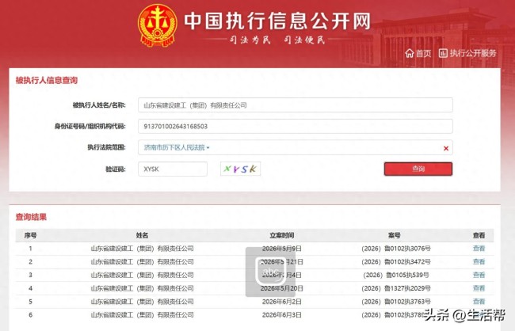515x331 pixels.
Task: Click the 执行法院范围 label
Action: pyautogui.click(x=106, y=147)
